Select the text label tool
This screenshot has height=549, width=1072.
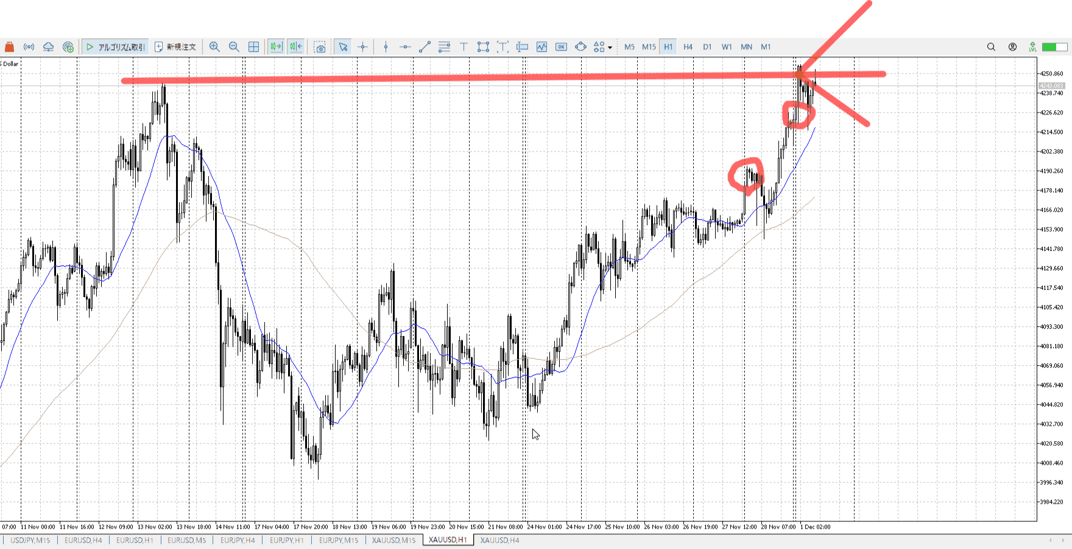click(x=464, y=47)
